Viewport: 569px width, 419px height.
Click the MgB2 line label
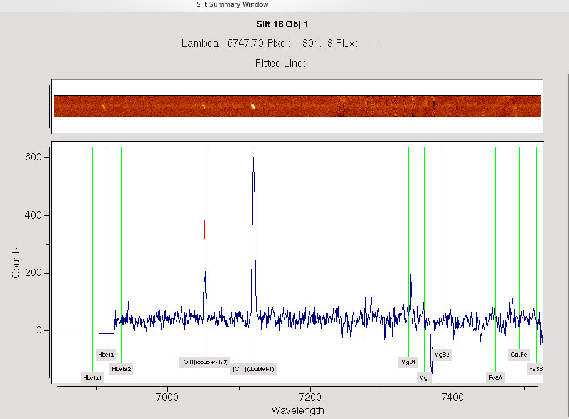click(x=442, y=354)
